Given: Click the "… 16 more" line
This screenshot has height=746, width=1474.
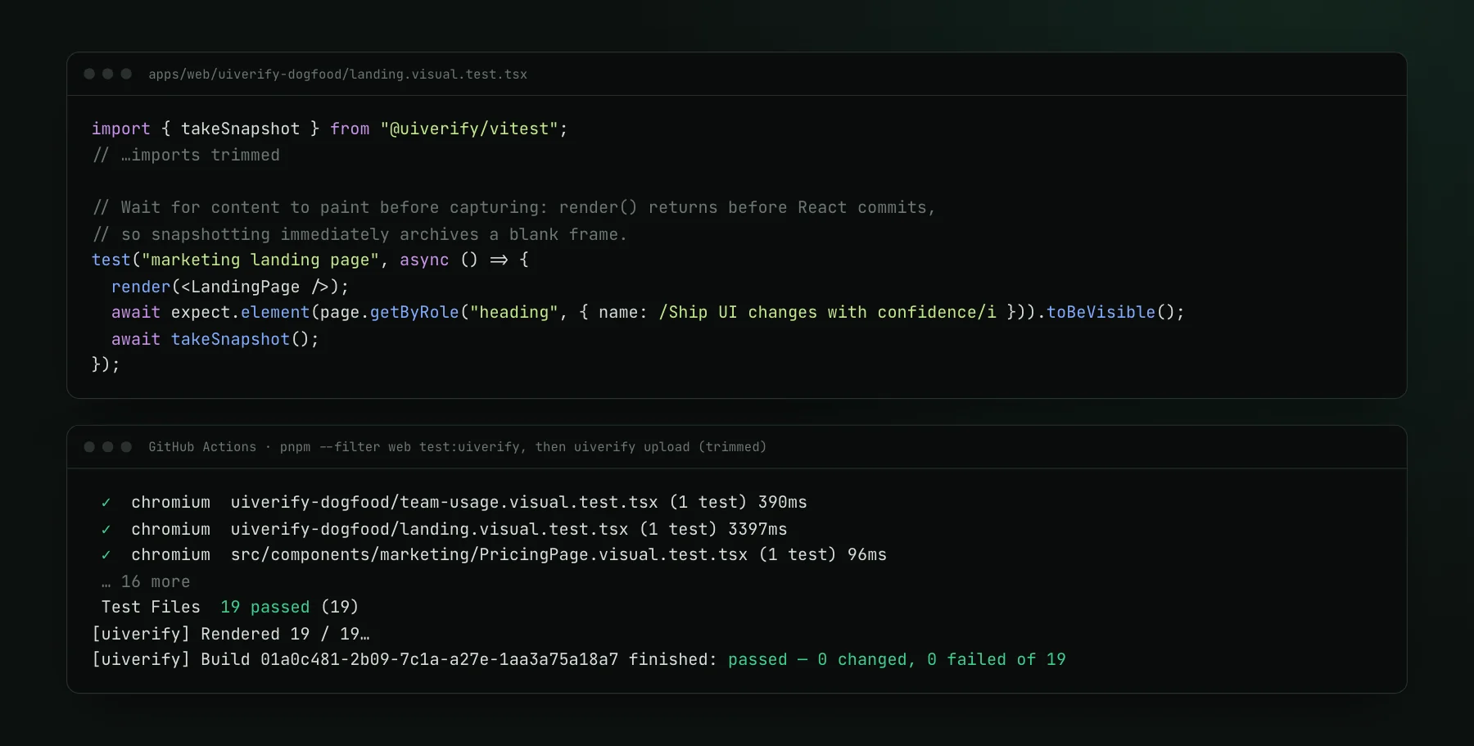Looking at the screenshot, I should tap(146, 582).
